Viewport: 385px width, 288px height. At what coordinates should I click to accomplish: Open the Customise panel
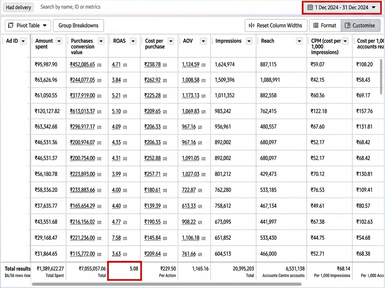361,26
